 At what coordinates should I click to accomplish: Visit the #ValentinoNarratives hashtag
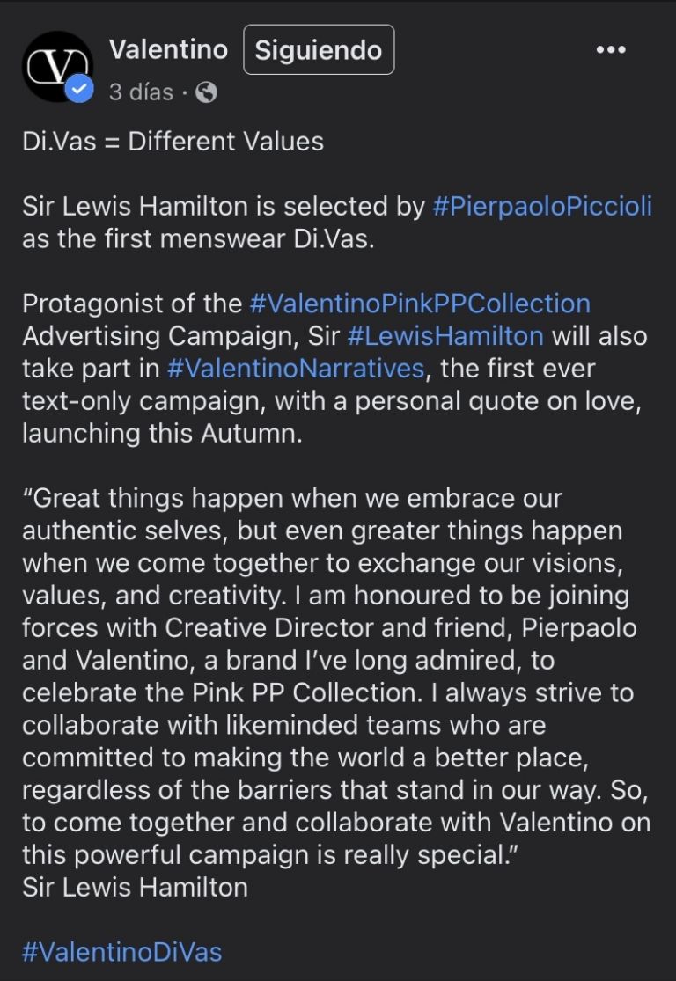coord(295,369)
